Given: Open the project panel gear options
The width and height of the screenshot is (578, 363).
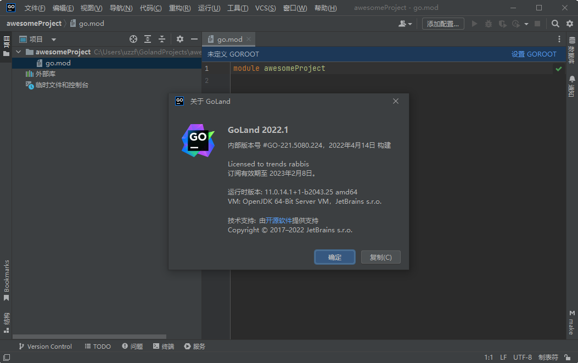Looking at the screenshot, I should pyautogui.click(x=180, y=39).
